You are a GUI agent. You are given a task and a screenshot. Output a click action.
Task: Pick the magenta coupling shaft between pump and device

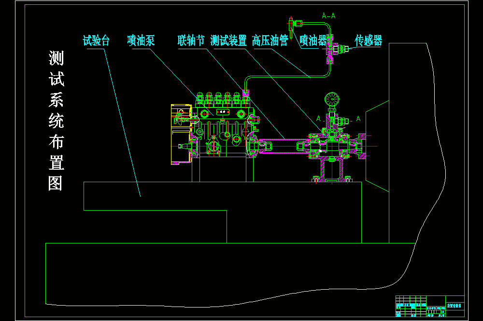[284, 146]
